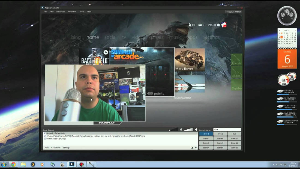300x169 pixels.
Task: Open the Announce menu
Action: tap(72, 11)
